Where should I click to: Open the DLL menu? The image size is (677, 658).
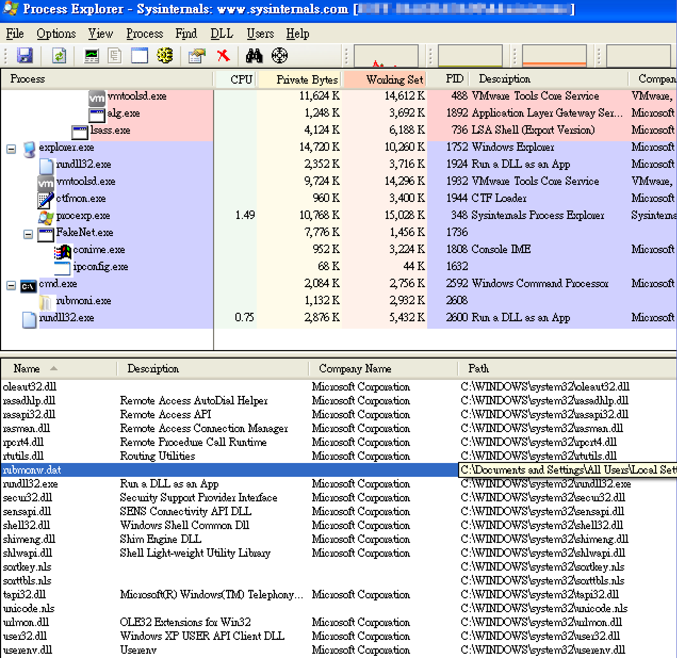(222, 34)
